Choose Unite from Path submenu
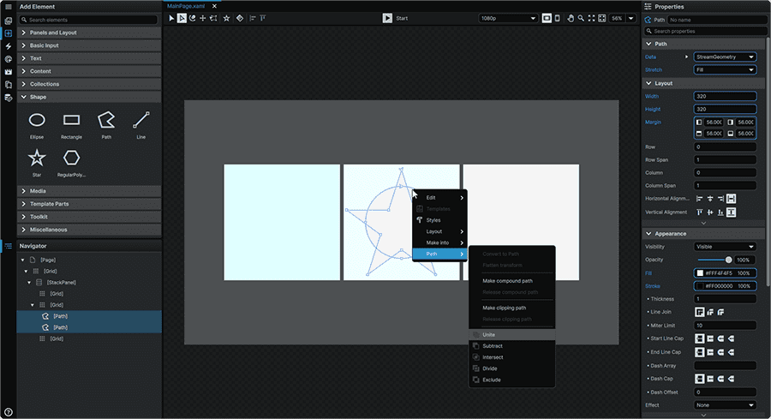771x419 pixels. click(x=512, y=334)
